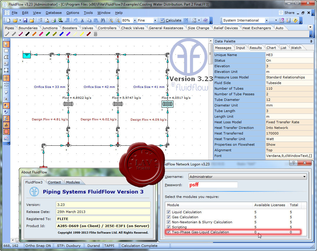Pick the pan crosshair arrows tool
The height and width of the screenshot is (251, 317).
6,78
